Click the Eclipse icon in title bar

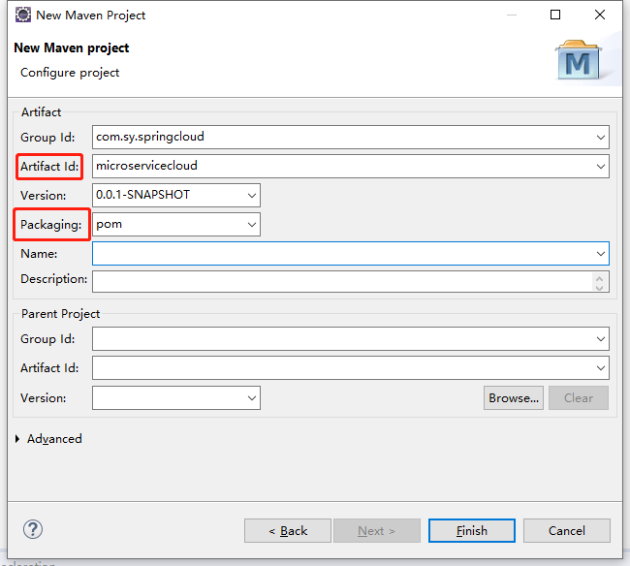(x=23, y=15)
